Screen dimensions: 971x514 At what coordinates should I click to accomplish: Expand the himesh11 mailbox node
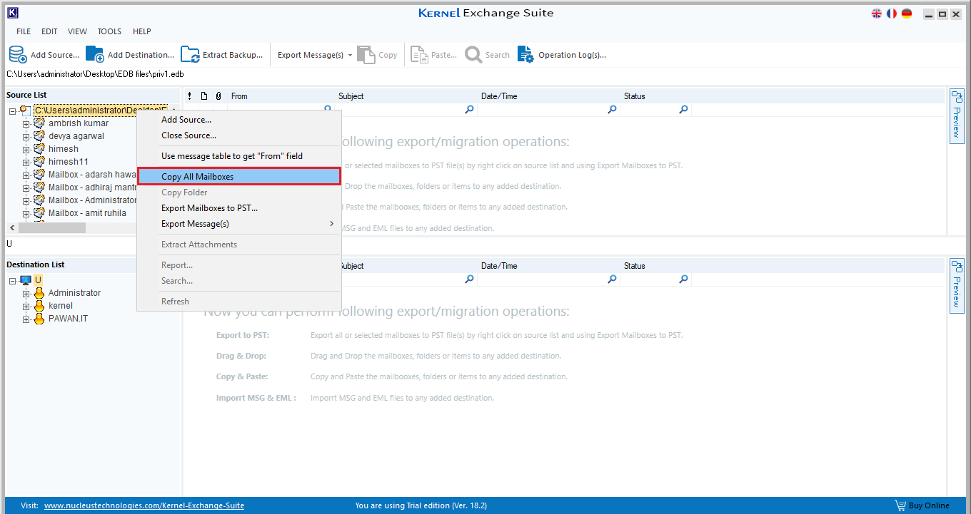(26, 162)
